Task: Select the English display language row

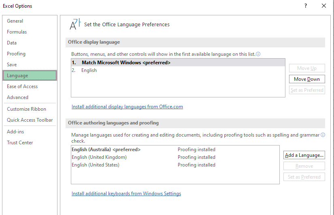Action: tap(178, 70)
